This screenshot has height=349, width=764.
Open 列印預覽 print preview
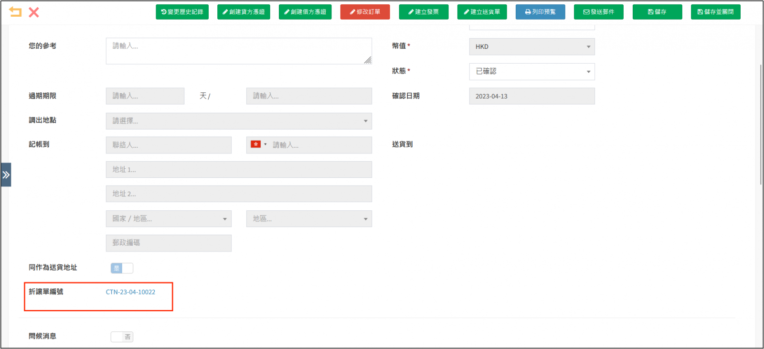(540, 12)
